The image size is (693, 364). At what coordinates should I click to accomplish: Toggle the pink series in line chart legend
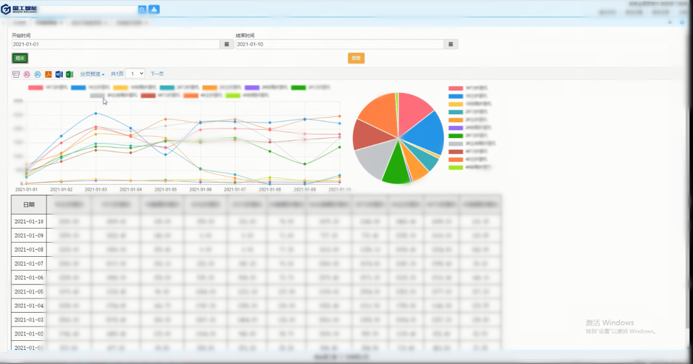coord(36,87)
